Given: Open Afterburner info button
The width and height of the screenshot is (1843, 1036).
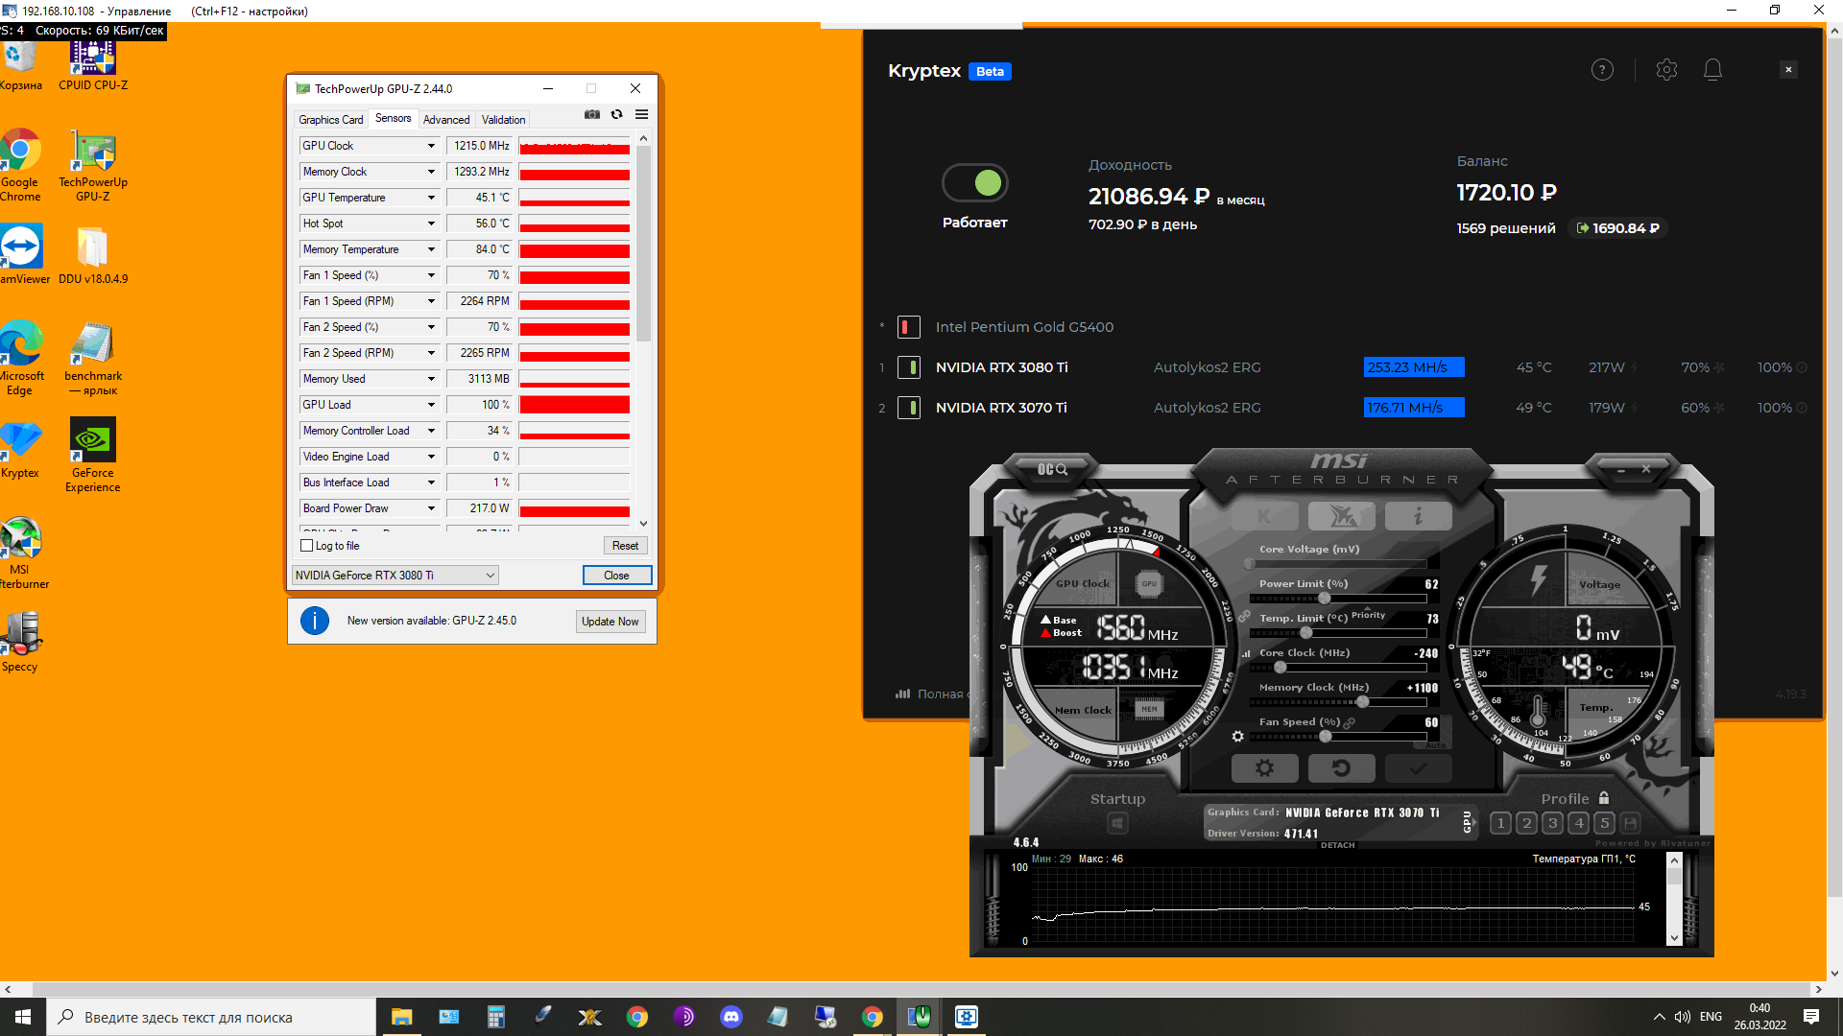Looking at the screenshot, I should [x=1418, y=517].
